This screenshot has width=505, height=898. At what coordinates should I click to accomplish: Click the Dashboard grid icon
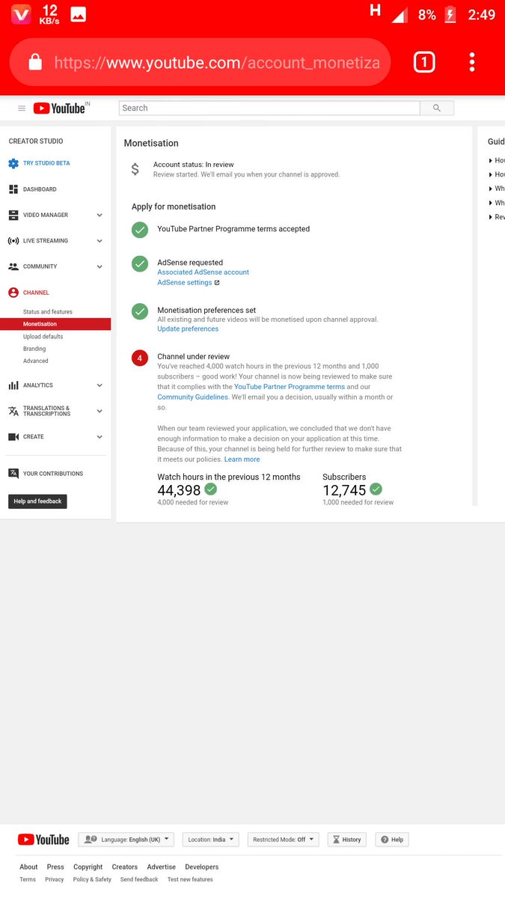(x=13, y=189)
